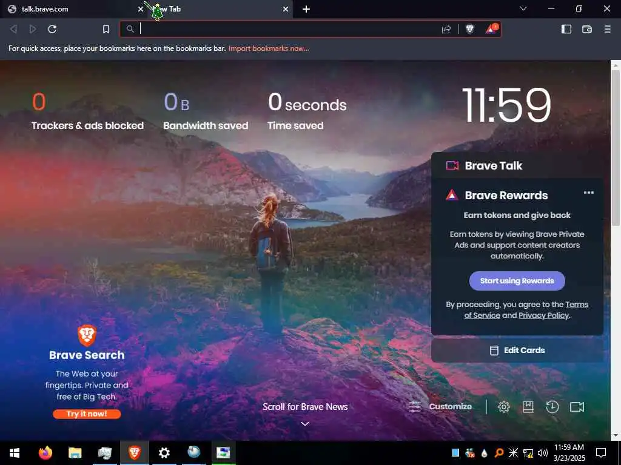The image size is (621, 465).
Task: Open the Privacy Policy link
Action: [544, 315]
